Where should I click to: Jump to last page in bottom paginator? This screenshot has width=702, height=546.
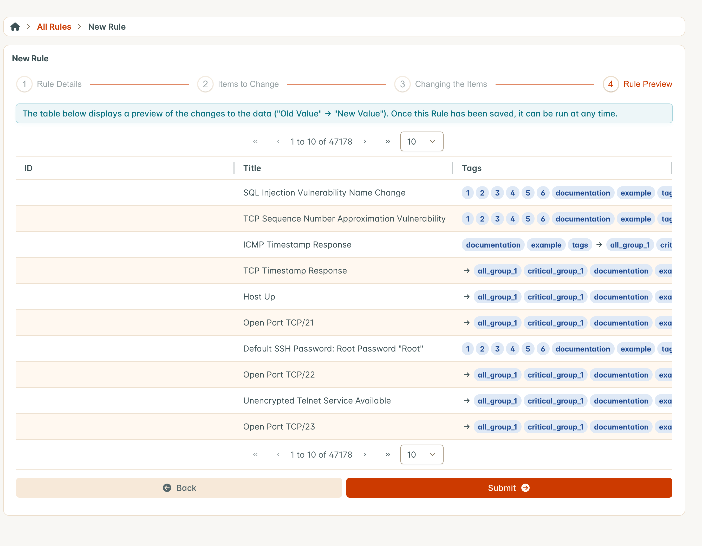(388, 454)
